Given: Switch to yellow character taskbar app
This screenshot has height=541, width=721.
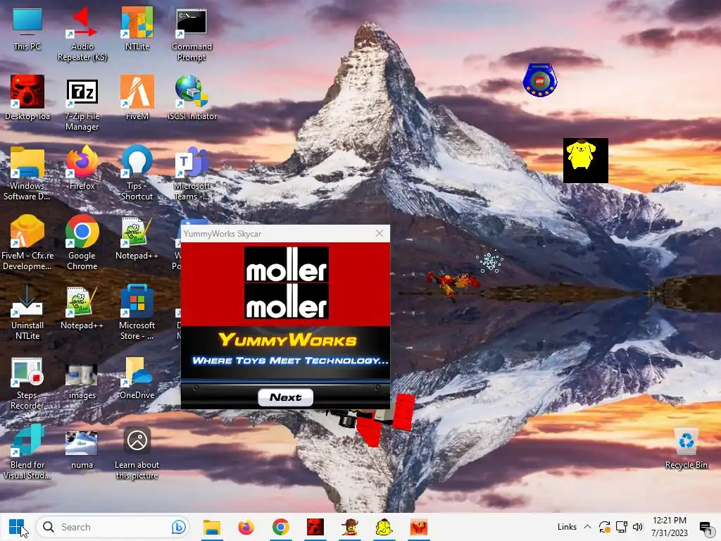Looking at the screenshot, I should [384, 527].
